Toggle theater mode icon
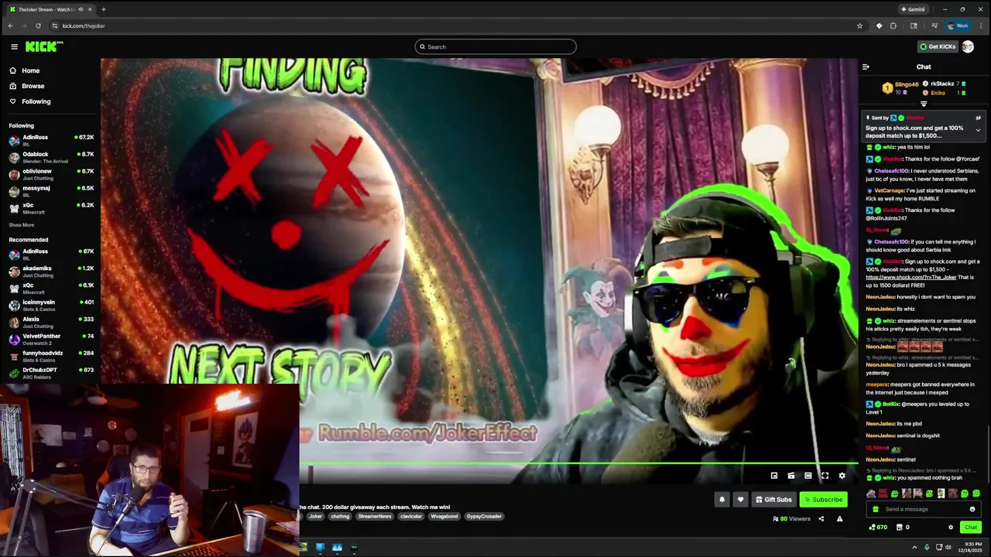The height and width of the screenshot is (557, 991). point(808,476)
